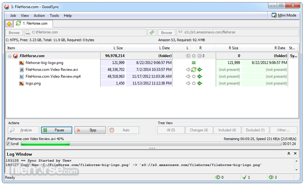Click the do-nothing circle for FileHorse.com folder row
The height and width of the screenshot is (185, 304).
tap(194, 56)
